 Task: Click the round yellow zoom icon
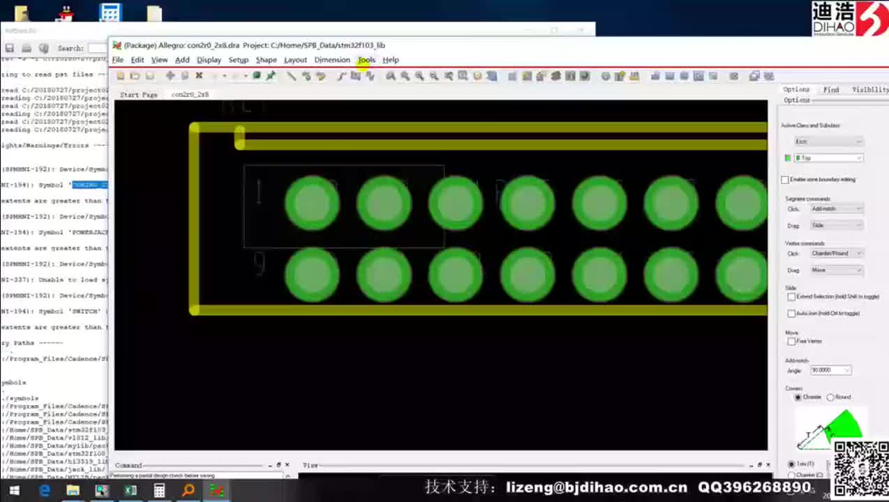click(x=477, y=76)
